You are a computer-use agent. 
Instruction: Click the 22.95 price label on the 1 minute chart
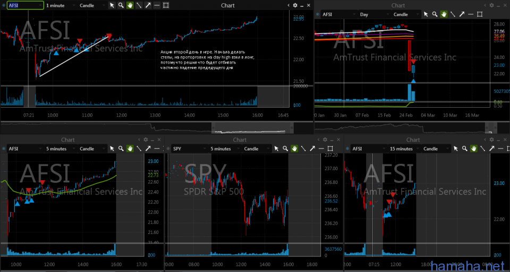coord(299,20)
